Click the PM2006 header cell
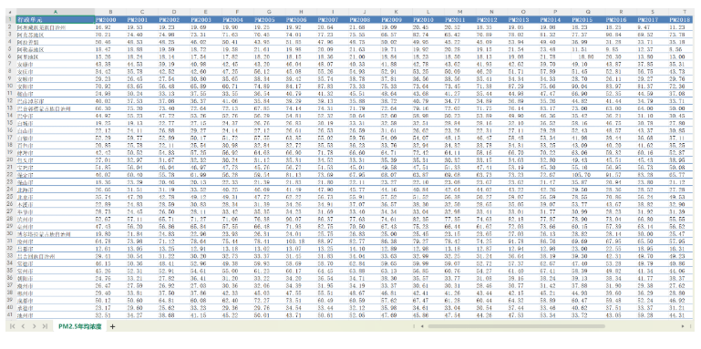Viewport: 701px width, 349px height. click(x=301, y=20)
